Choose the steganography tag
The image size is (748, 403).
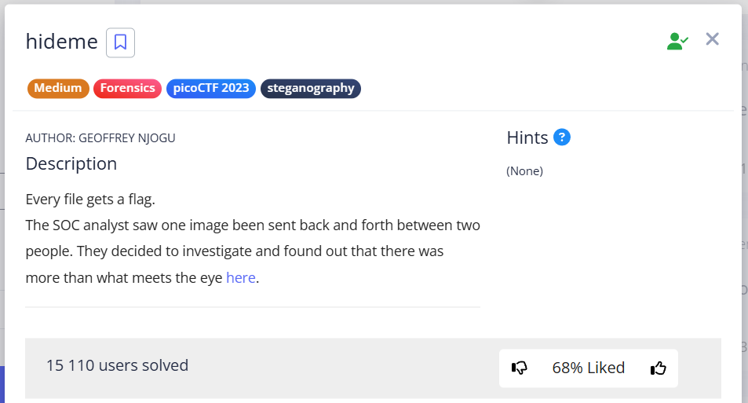click(x=310, y=88)
